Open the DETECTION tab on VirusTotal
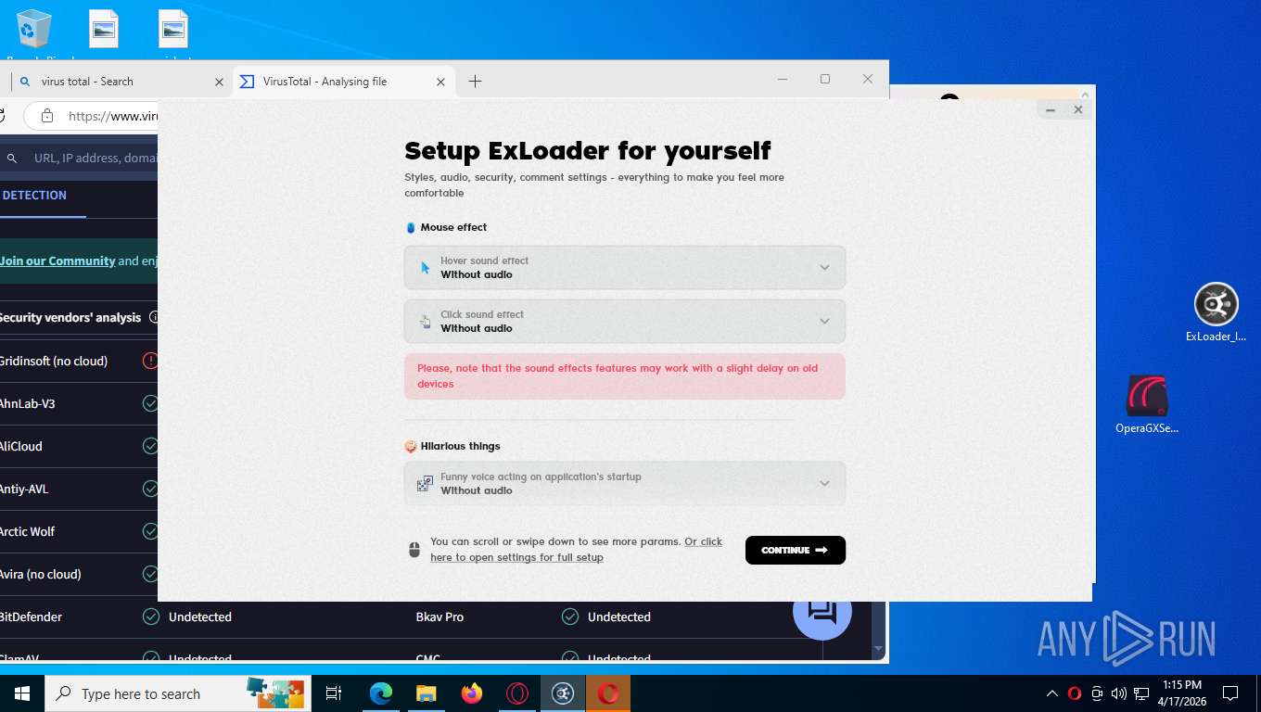The width and height of the screenshot is (1261, 712). [x=34, y=195]
